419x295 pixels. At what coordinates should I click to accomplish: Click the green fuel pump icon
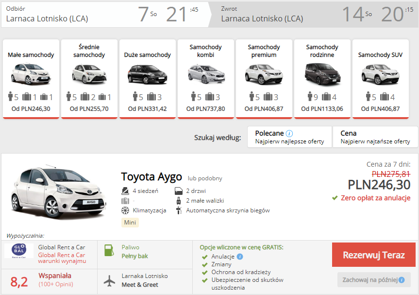click(x=109, y=251)
